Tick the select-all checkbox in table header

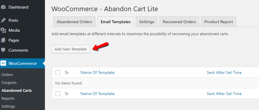[58, 72]
